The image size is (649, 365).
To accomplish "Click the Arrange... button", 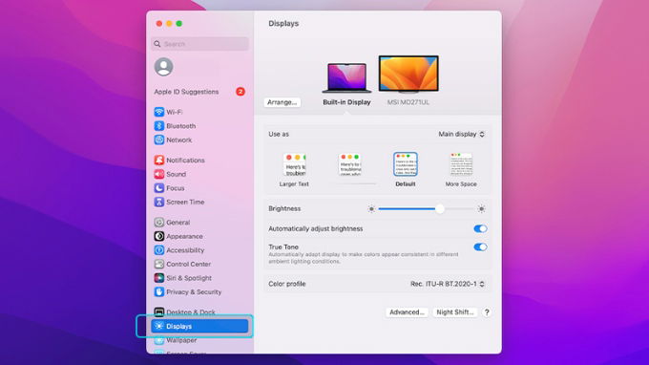I will tap(282, 102).
